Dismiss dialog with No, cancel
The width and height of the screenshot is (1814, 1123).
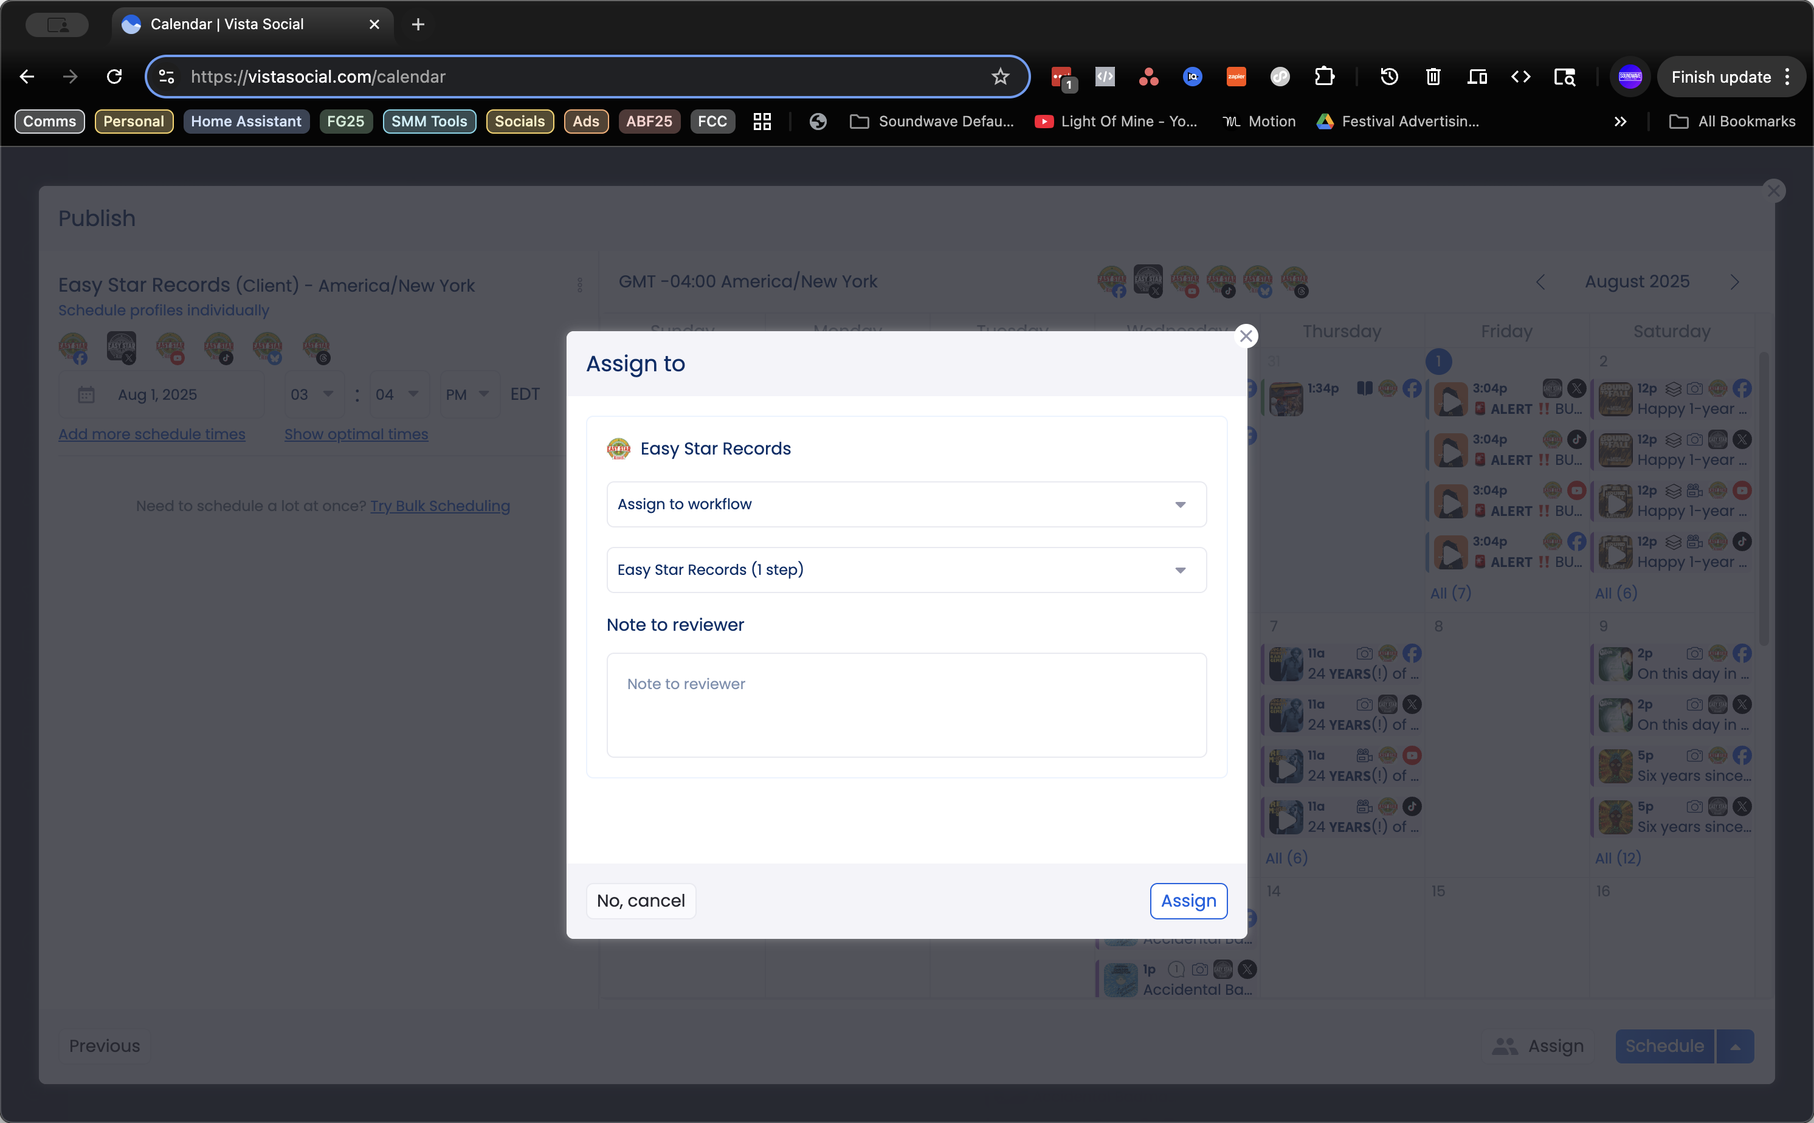pyautogui.click(x=640, y=900)
